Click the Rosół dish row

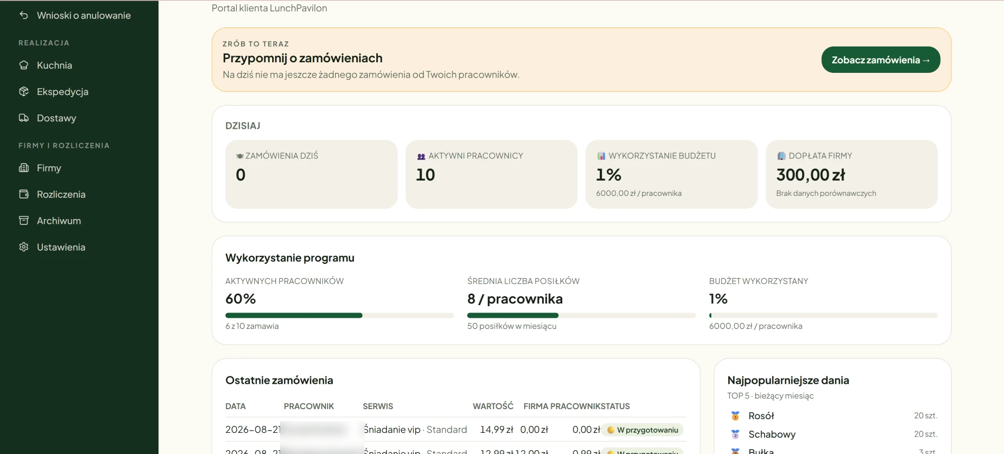[x=832, y=416]
